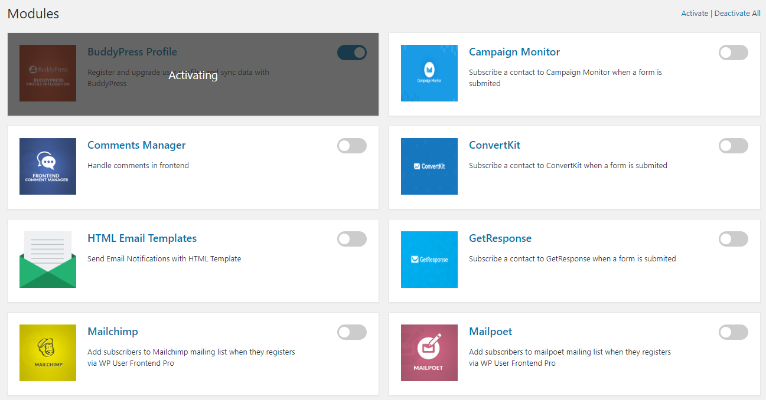Click the Campaign Monitor module icon

click(x=429, y=73)
